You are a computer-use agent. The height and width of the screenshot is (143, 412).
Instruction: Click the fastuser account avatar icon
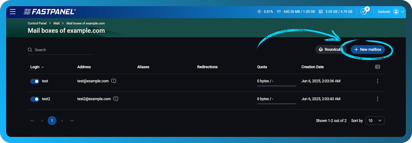click(x=396, y=12)
